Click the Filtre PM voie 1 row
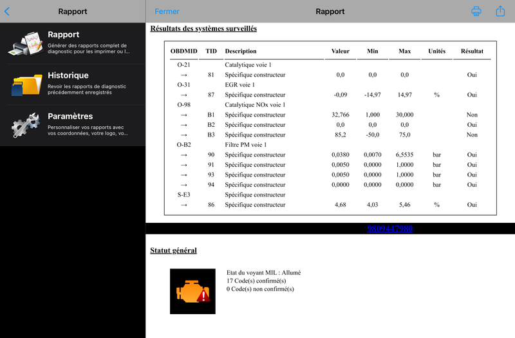Screen dimensions: 515x338 point(330,144)
